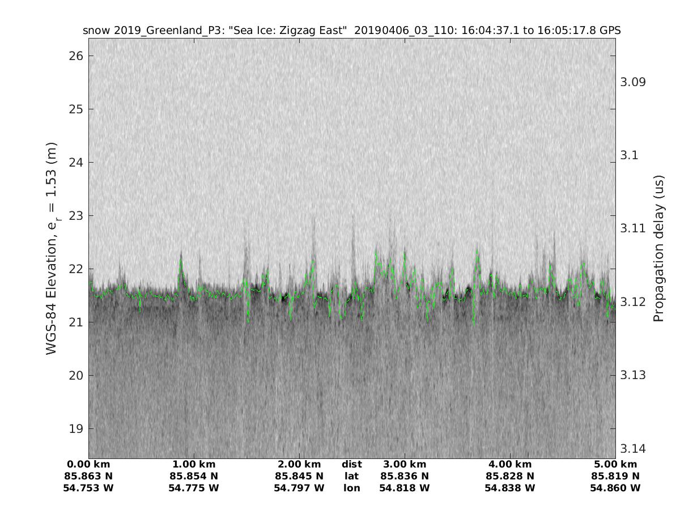Screen dimensions: 680x510
Task: Select the 26 elevation tick label
Action: tap(76, 56)
